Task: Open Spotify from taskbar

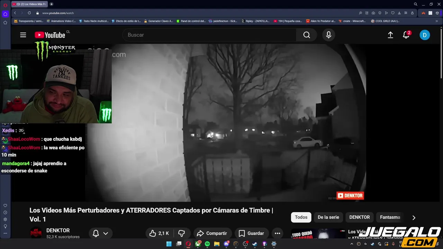Action: [207, 244]
